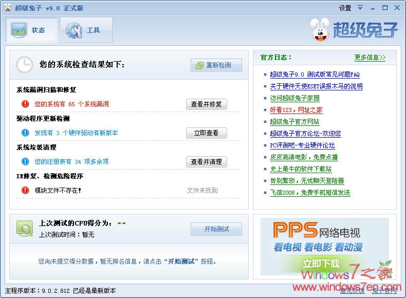Click the text 模块文件不存在!
This screenshot has width=406, height=298.
point(58,191)
